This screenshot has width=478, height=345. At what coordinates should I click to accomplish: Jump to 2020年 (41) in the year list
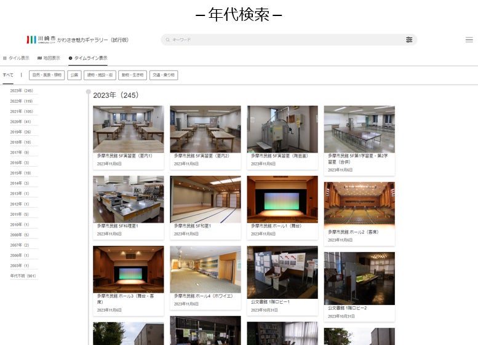click(21, 122)
